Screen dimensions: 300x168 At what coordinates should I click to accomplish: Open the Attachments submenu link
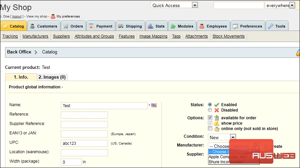(196, 36)
